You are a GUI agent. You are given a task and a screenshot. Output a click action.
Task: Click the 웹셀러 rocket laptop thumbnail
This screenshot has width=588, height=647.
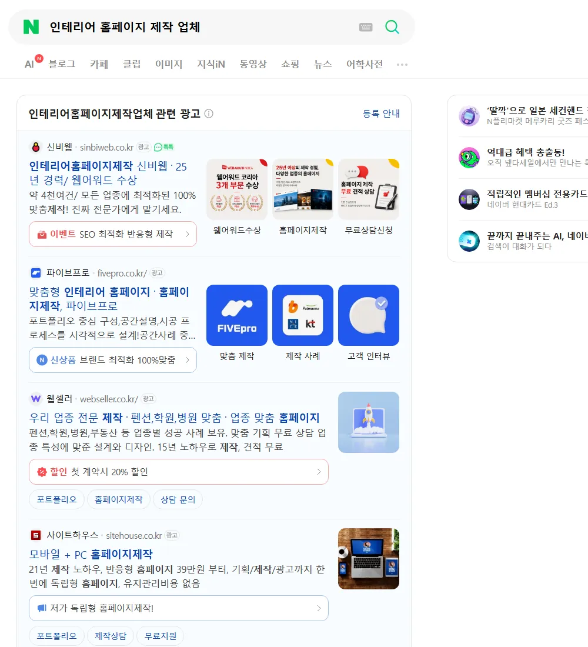click(x=369, y=422)
